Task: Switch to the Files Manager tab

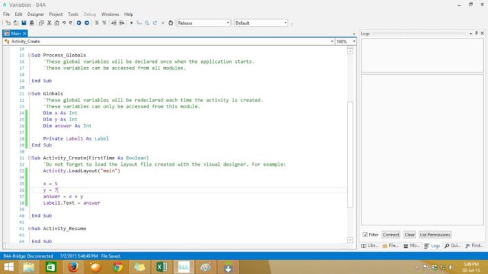Action: (x=391, y=246)
